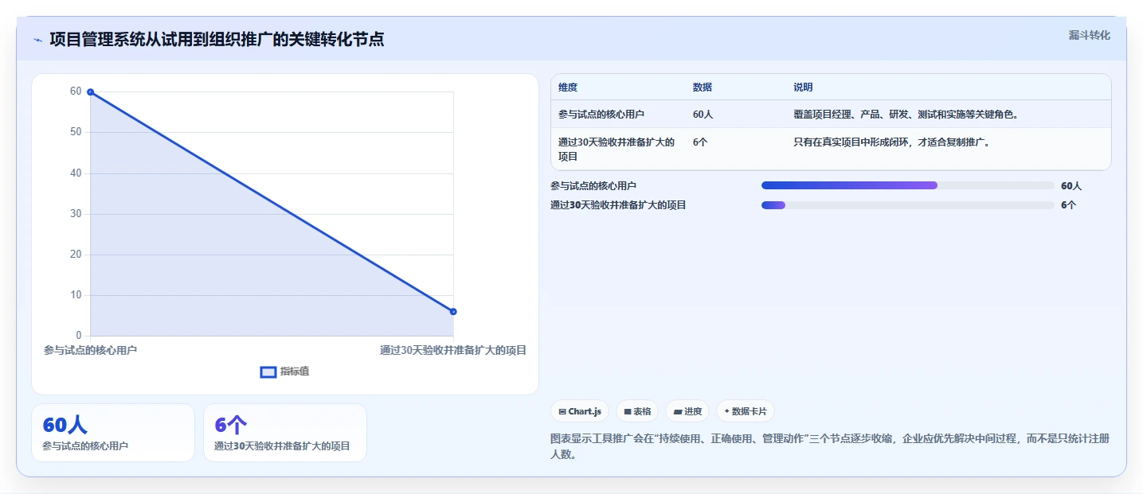Click the y-axis label 50

click(x=76, y=132)
